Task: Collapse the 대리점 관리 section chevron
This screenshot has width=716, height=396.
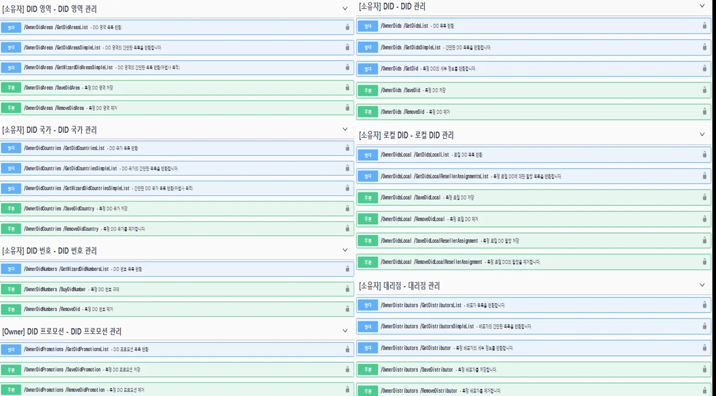Action: click(702, 286)
